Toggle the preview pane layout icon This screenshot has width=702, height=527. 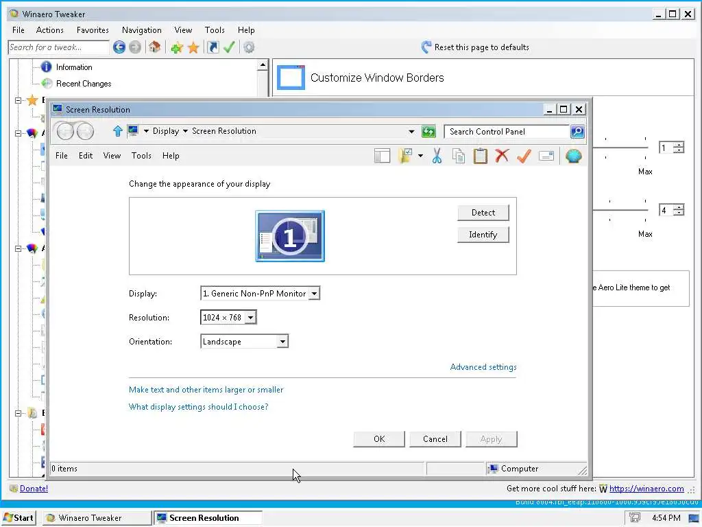point(382,156)
